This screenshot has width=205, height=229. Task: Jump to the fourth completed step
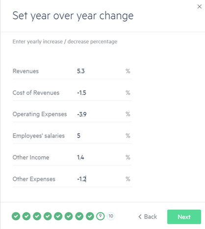[48, 216]
